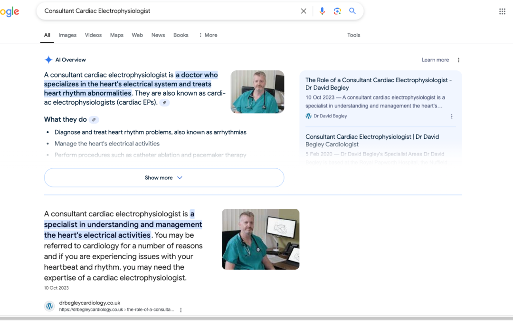Expand the AI Overview with Show more
The height and width of the screenshot is (321, 513).
[x=164, y=177]
